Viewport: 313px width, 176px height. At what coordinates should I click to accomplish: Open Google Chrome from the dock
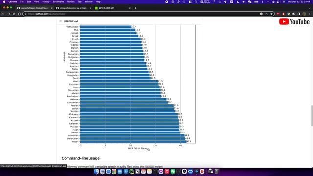click(x=114, y=171)
